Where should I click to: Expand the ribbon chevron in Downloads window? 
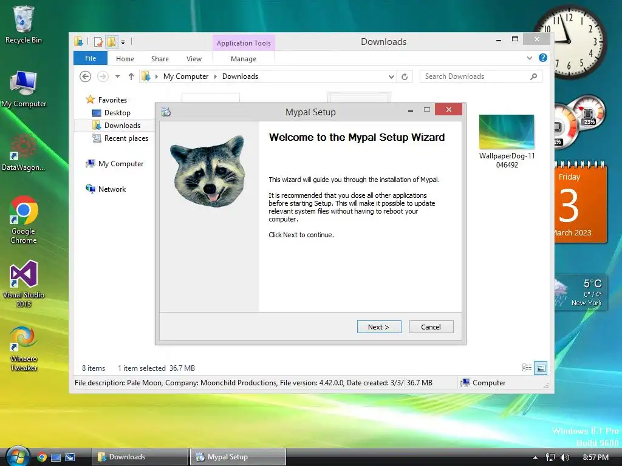tap(530, 58)
